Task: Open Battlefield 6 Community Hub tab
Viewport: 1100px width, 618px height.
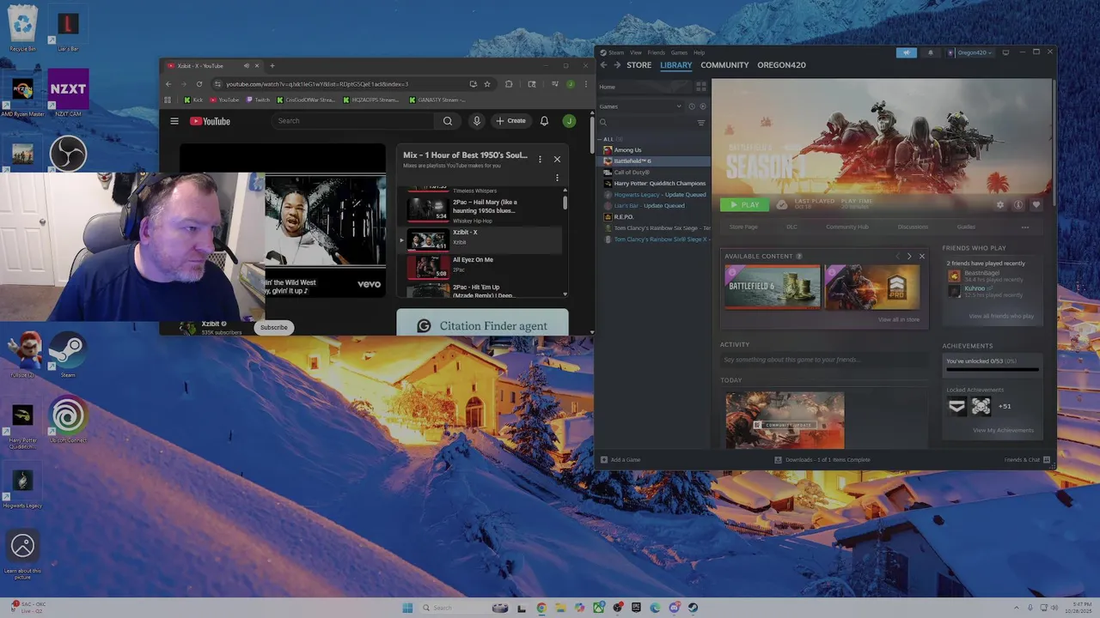Action: [x=847, y=227]
